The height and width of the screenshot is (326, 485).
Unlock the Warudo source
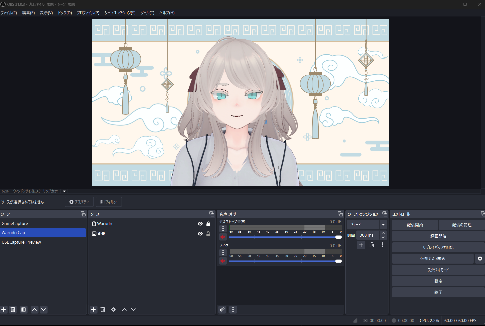click(x=208, y=224)
